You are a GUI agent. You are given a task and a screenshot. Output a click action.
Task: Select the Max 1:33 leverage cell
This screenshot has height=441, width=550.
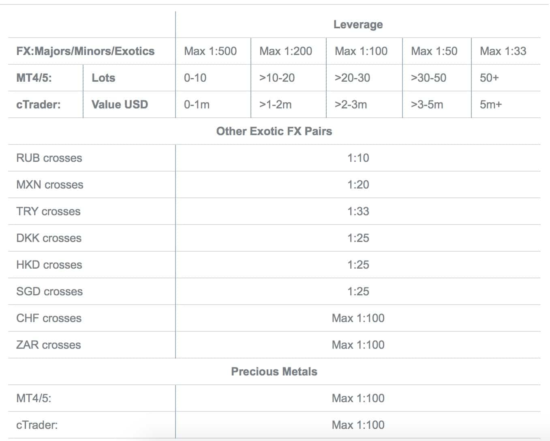(x=503, y=51)
